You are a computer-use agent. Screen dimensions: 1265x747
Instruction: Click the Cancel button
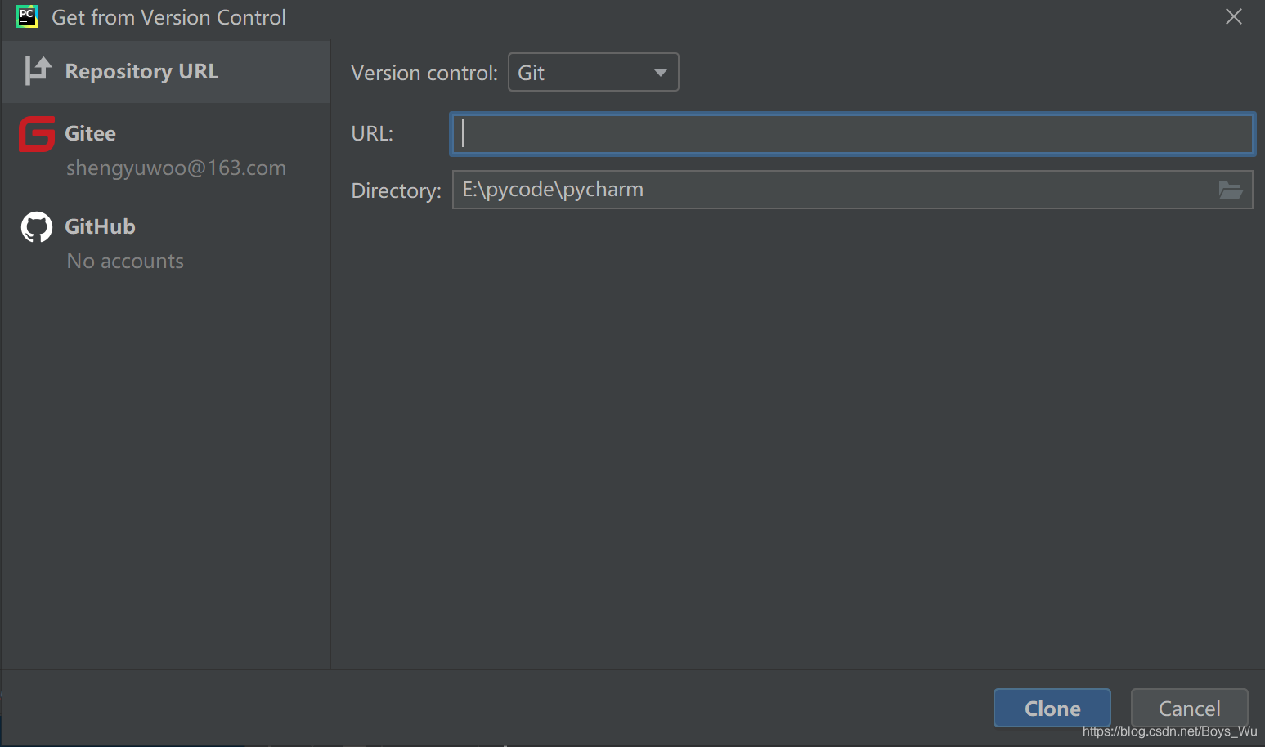point(1189,708)
